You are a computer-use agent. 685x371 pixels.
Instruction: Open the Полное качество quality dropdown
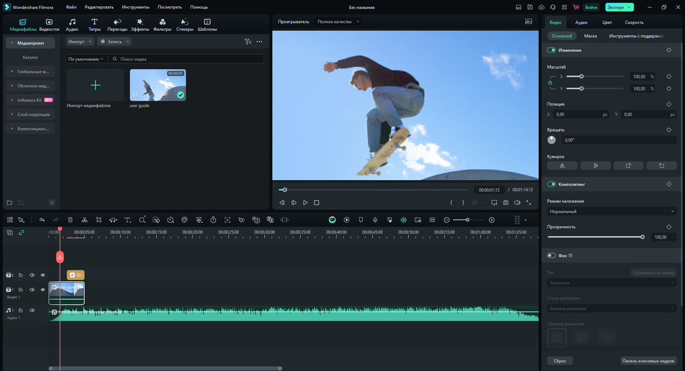click(x=338, y=22)
